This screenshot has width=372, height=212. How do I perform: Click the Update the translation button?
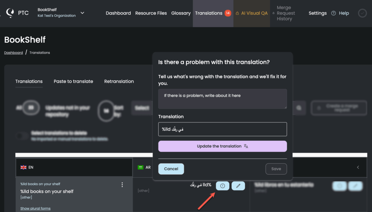223,146
